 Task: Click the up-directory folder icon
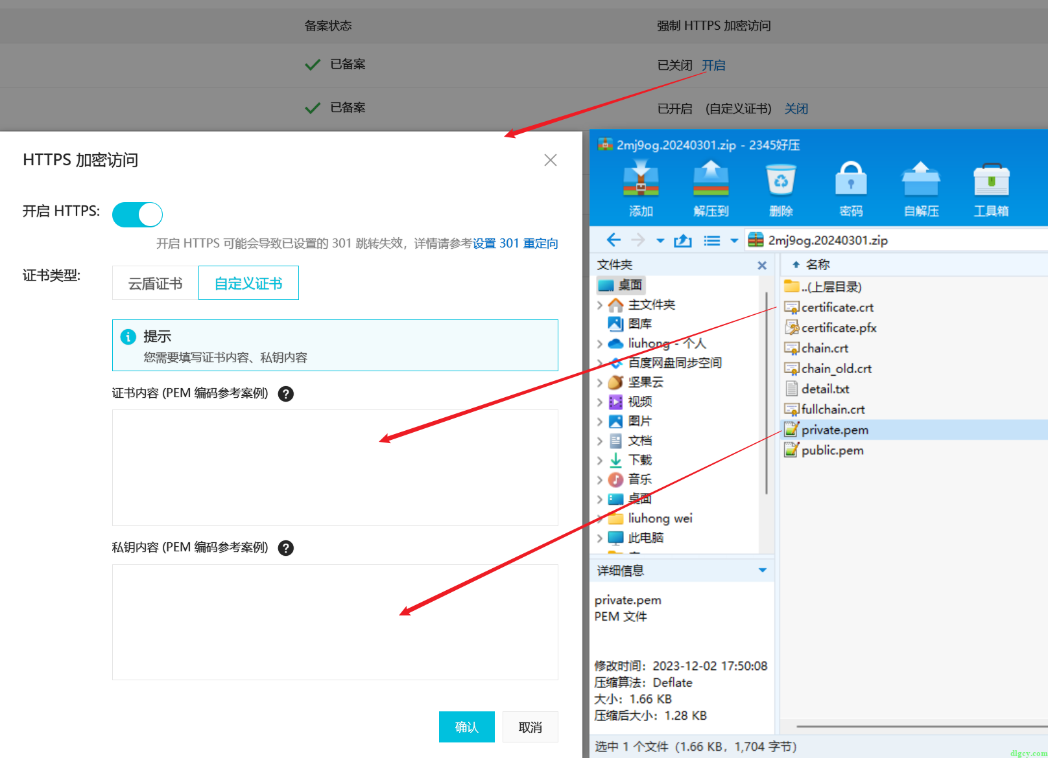coord(682,241)
